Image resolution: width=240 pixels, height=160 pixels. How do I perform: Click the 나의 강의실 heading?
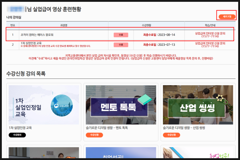coord(14,17)
